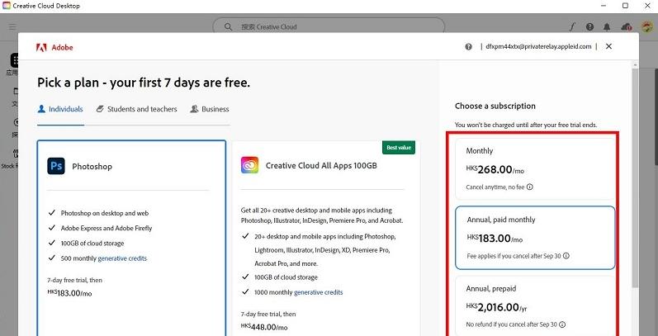Open the profile avatar in Creative Cloud

pyautogui.click(x=646, y=27)
